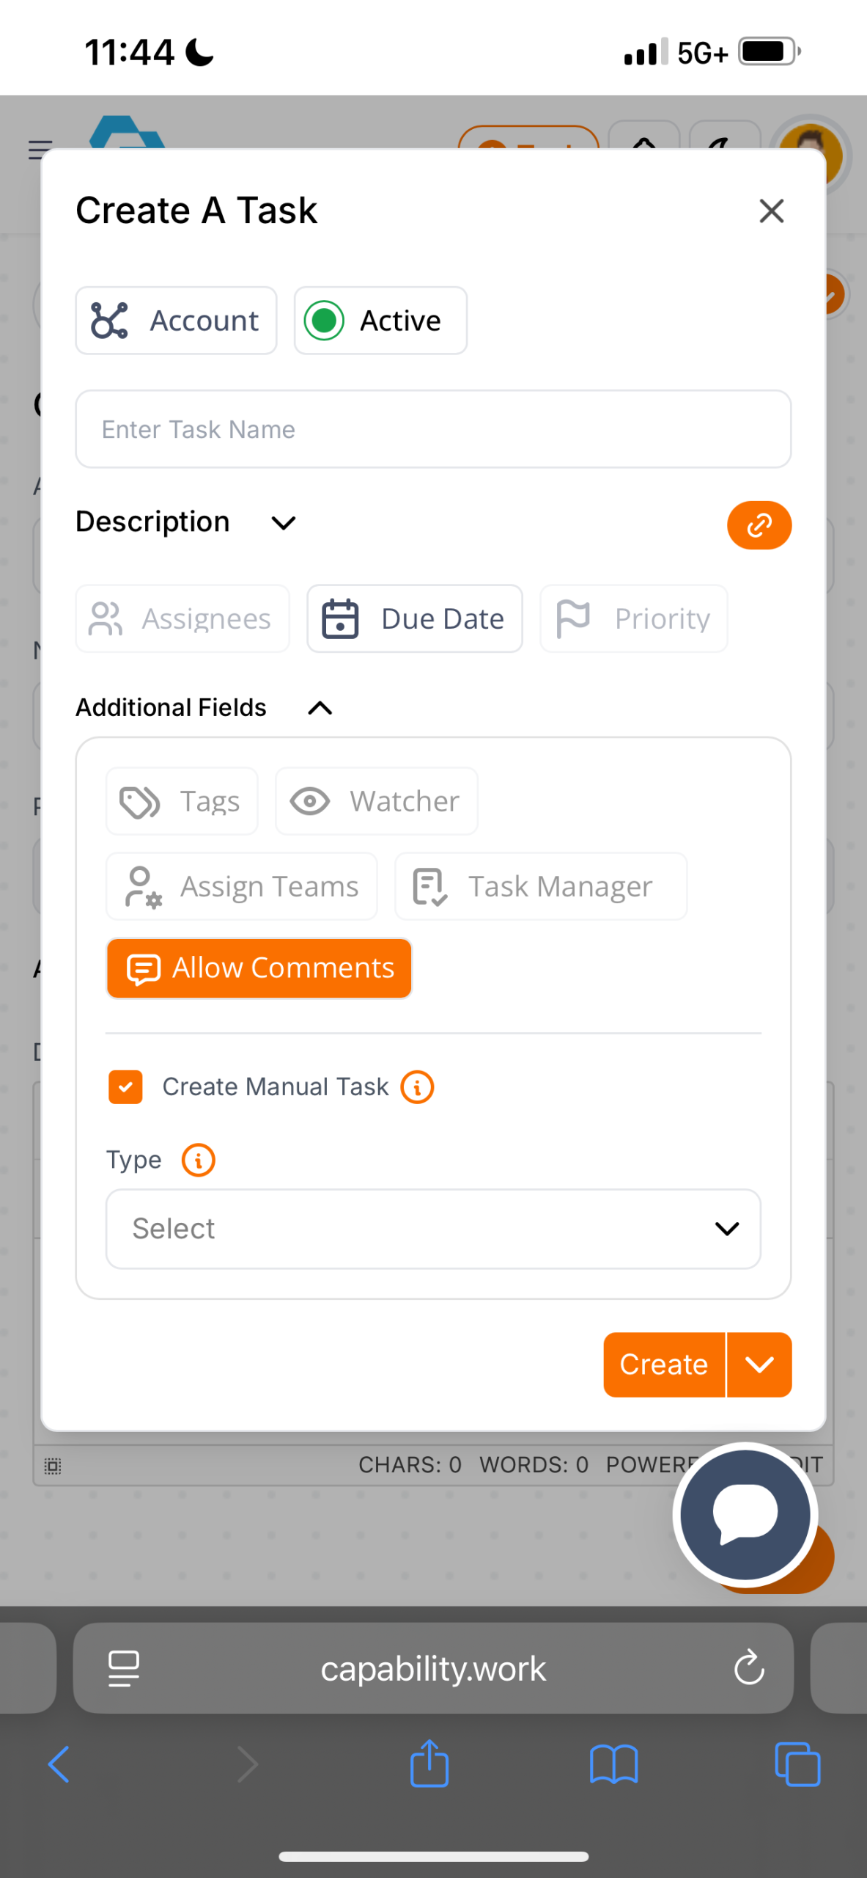Reload the page in address bar

[748, 1668]
